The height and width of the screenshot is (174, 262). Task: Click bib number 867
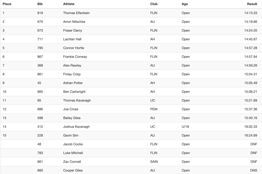point(40,57)
